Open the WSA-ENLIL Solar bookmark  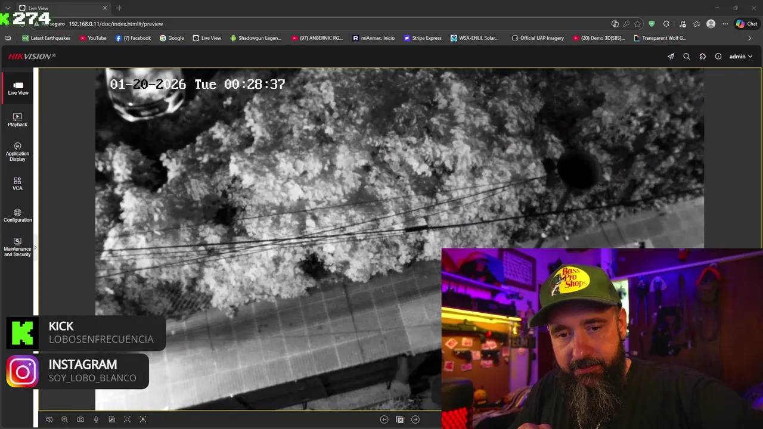point(475,38)
